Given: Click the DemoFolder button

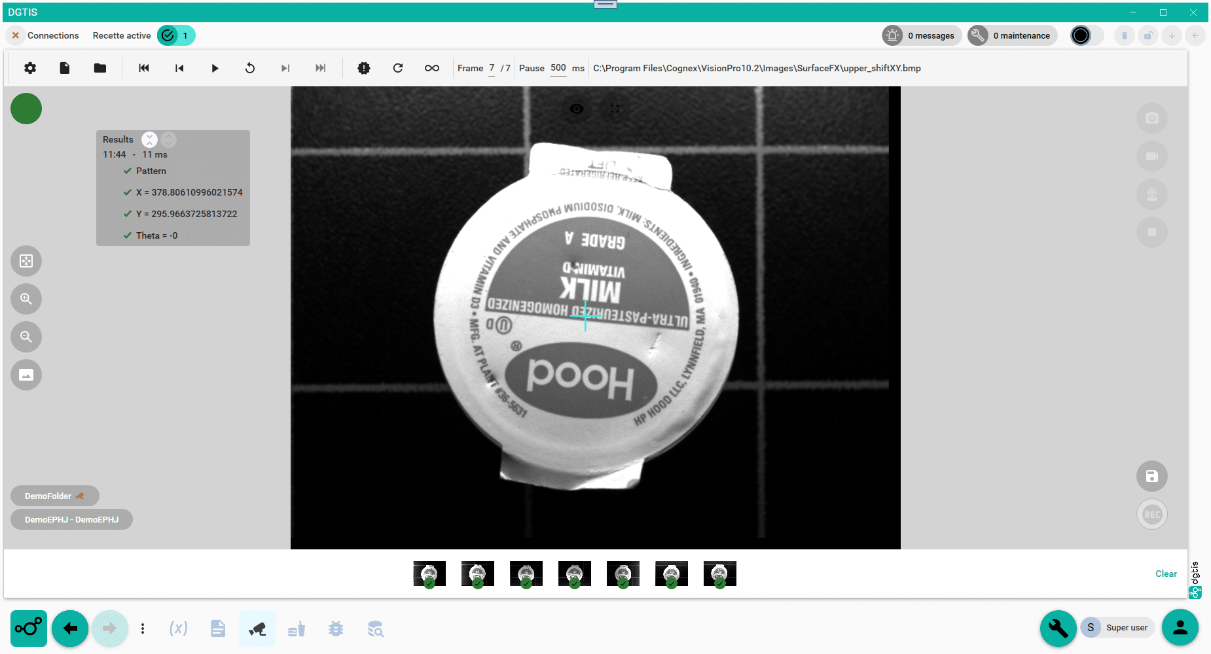Looking at the screenshot, I should click(x=54, y=496).
